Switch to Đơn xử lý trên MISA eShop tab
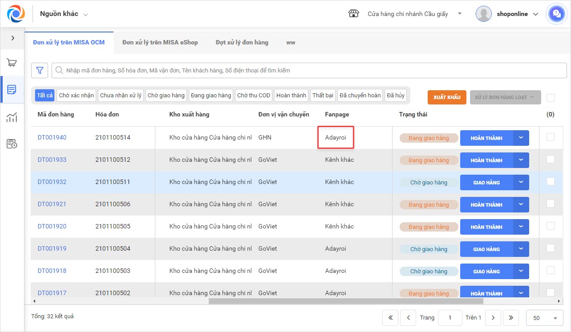Screen dimensions: 571x332 point(160,43)
